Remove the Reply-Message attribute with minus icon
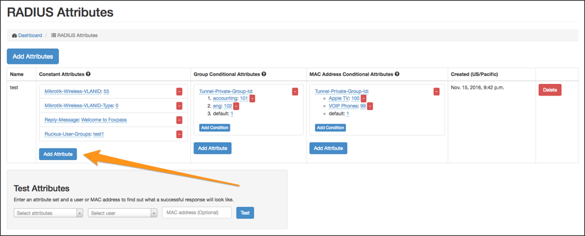 pos(179,120)
